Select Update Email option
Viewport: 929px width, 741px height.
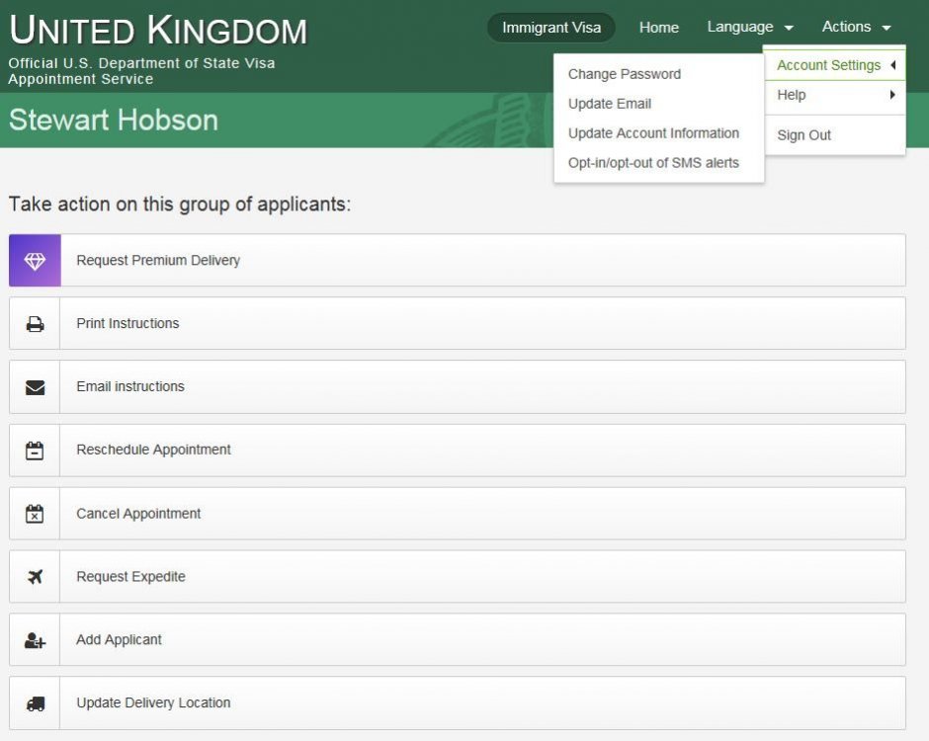click(x=609, y=104)
